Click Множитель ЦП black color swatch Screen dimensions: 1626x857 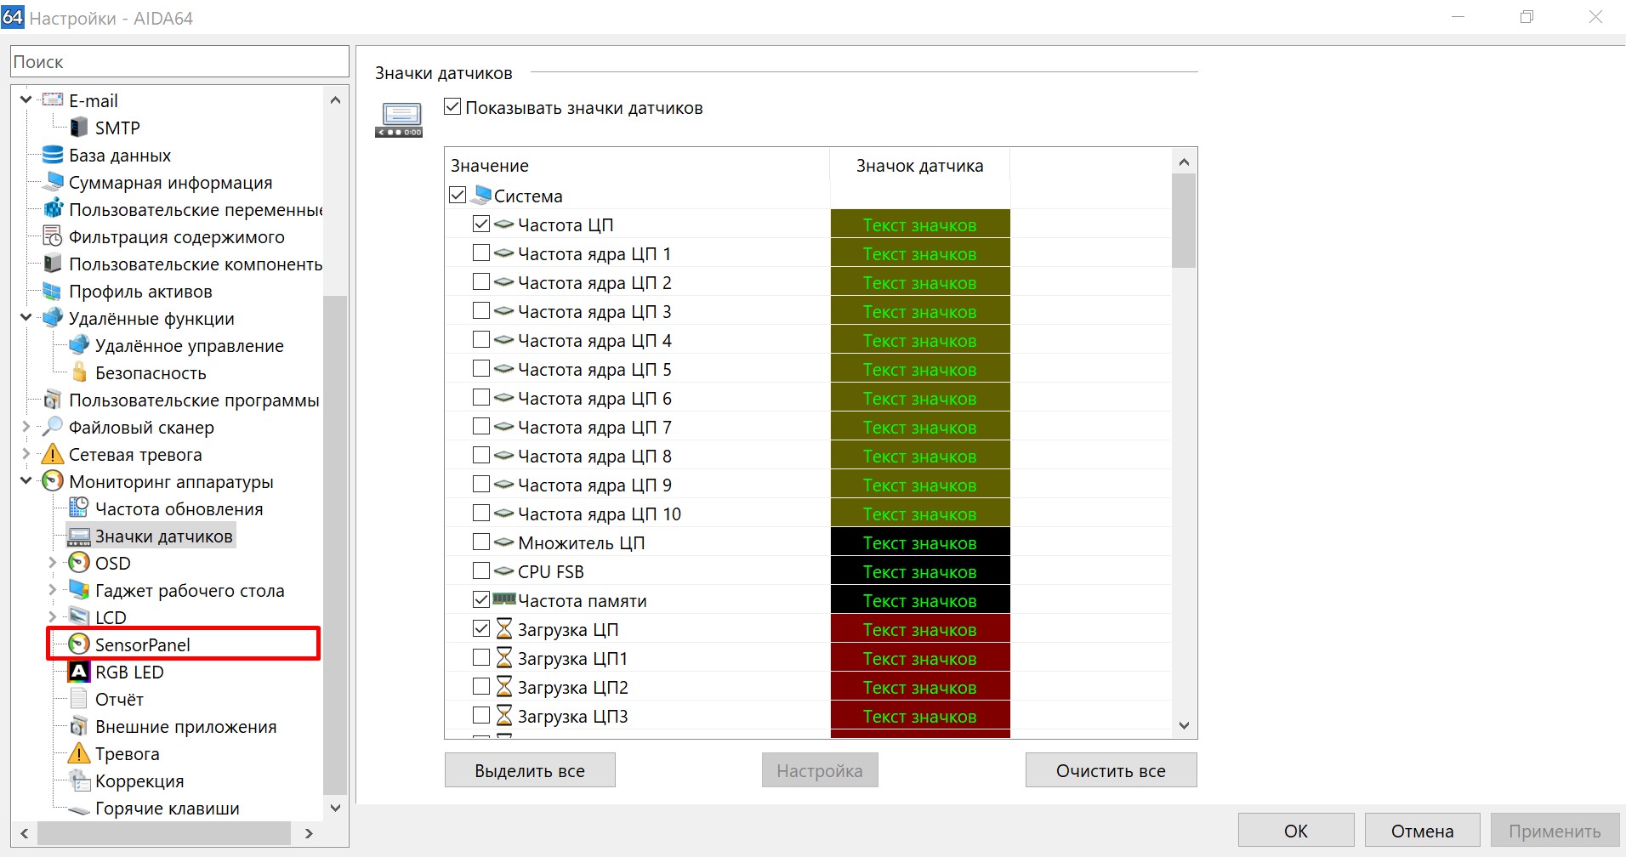[x=920, y=542]
